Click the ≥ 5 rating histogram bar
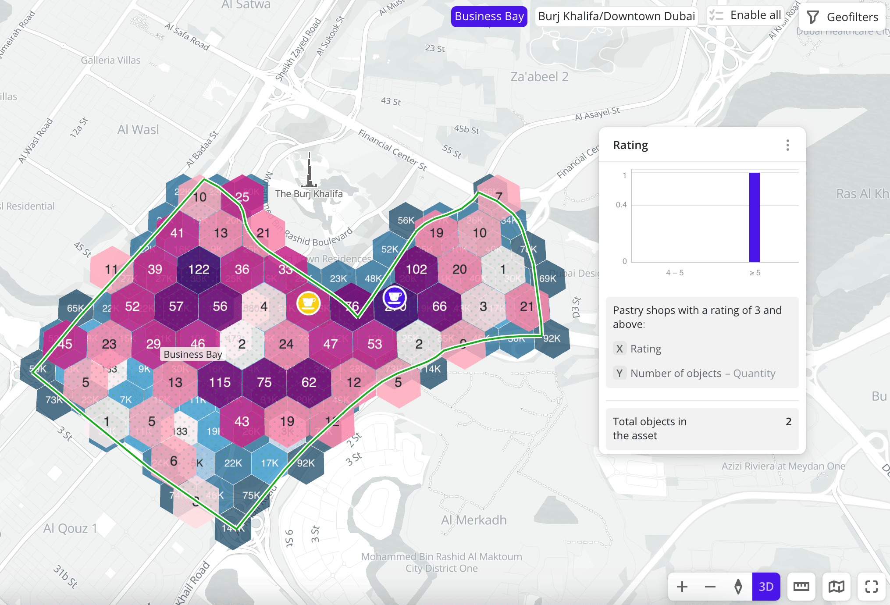 click(754, 217)
